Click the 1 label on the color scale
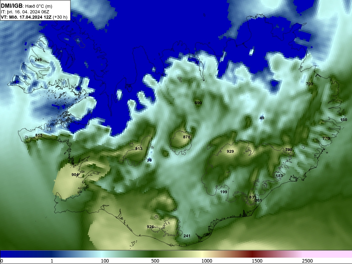Image resolution: width=352 pixels, height=264 pixels. click(x=52, y=261)
